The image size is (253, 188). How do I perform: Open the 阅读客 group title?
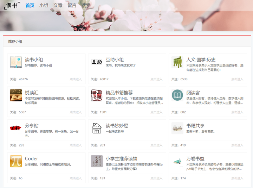[x=193, y=93]
